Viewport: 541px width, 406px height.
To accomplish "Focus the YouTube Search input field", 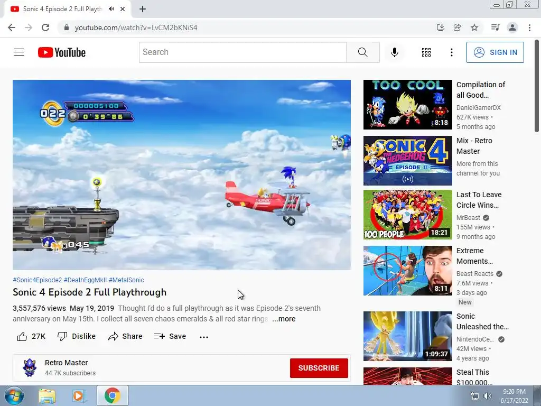I will [x=242, y=52].
